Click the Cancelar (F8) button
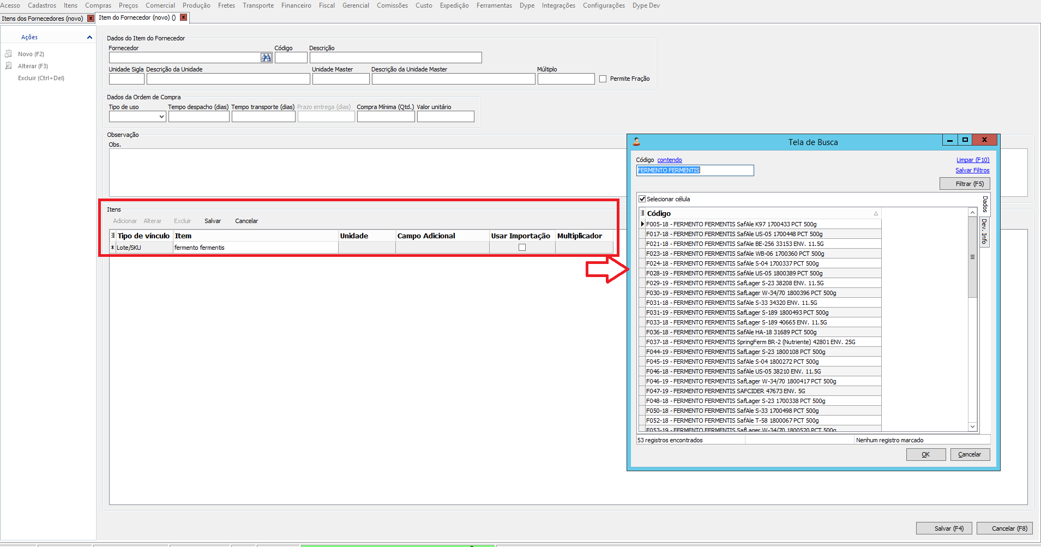Screen dimensions: 1041x547 1004,528
